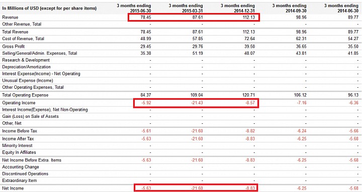Click the 3 months ending 2015-03-31 column header
The width and height of the screenshot is (362, 192).
[186, 8]
